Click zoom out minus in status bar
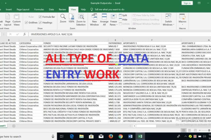 point(200,130)
